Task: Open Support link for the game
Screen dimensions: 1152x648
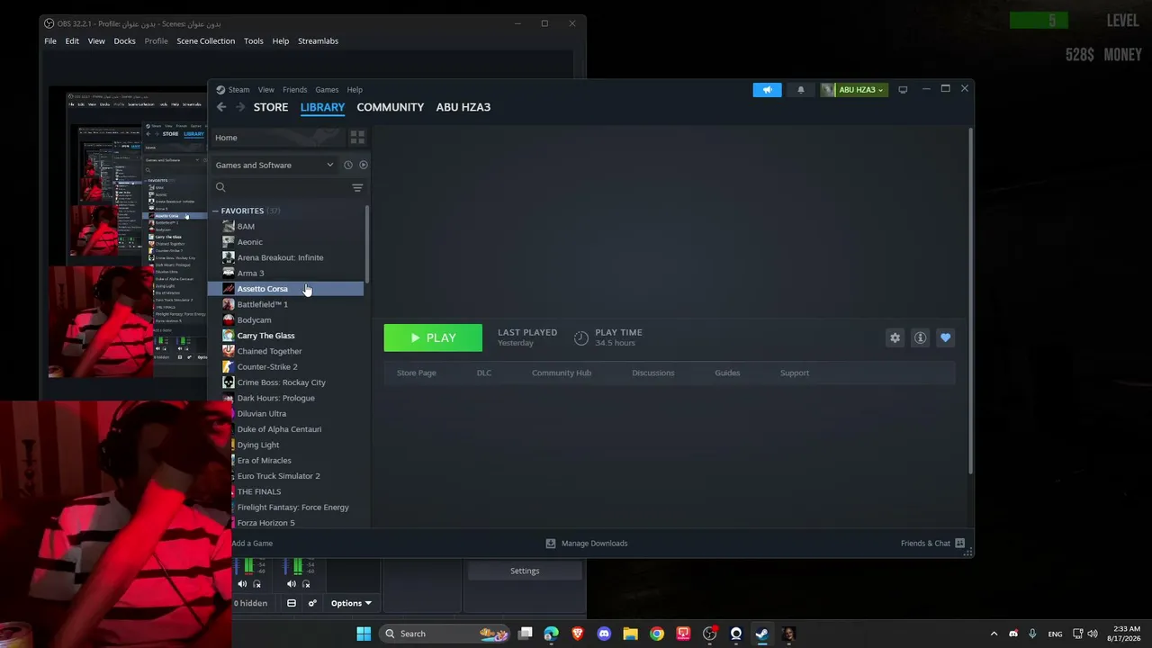Action: click(x=795, y=373)
